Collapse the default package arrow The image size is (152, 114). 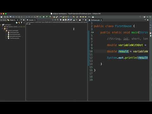point(4,31)
